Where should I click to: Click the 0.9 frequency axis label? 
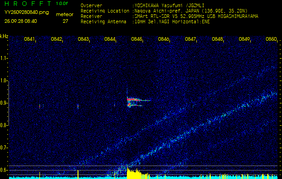[4, 103]
